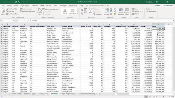
Task: Select column Q header
Action: point(158,24)
